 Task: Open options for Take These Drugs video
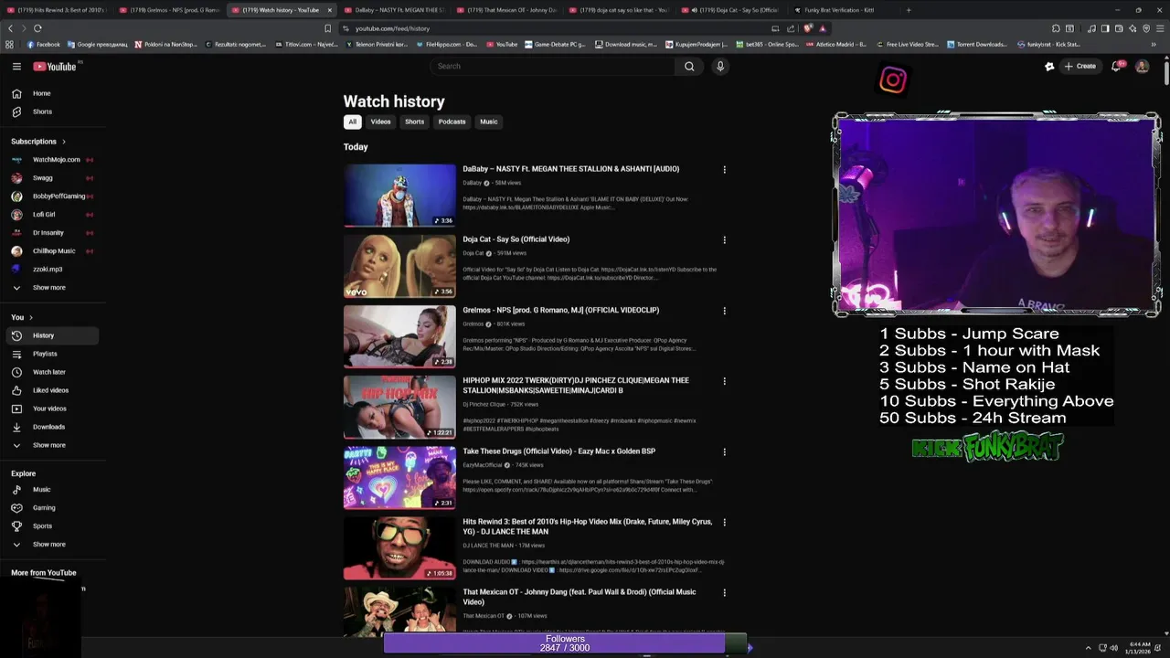point(724,451)
